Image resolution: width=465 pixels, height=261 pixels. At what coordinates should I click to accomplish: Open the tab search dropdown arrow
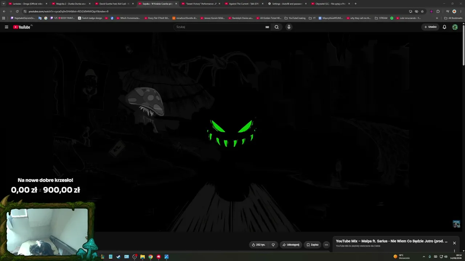[x=3, y=4]
